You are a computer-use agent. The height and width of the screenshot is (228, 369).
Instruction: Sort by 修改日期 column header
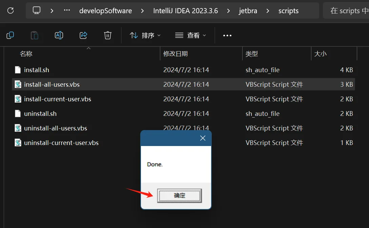coord(176,54)
